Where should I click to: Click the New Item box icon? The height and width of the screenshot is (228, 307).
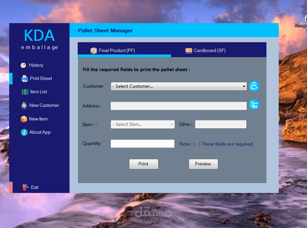click(24, 119)
